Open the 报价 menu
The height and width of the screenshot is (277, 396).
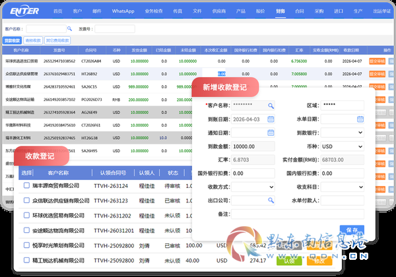[260, 11]
